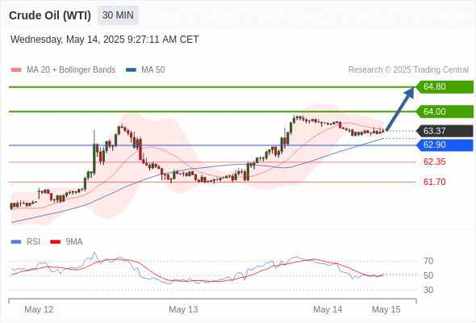The image size is (476, 323).
Task: Click the 30 MIN timeframe badge
Action: pos(118,15)
